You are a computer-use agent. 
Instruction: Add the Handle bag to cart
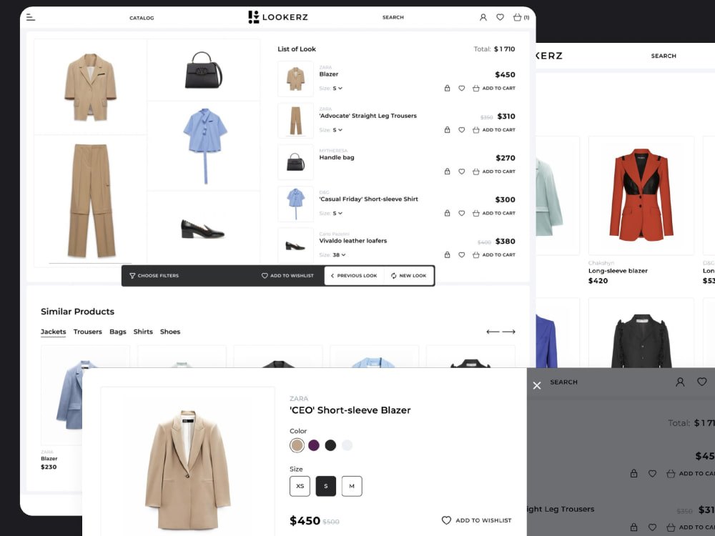coord(494,172)
